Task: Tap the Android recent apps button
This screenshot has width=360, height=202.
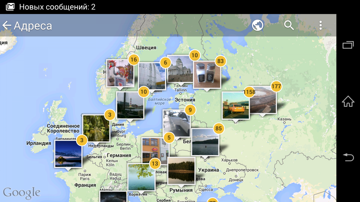Action: coord(348,45)
